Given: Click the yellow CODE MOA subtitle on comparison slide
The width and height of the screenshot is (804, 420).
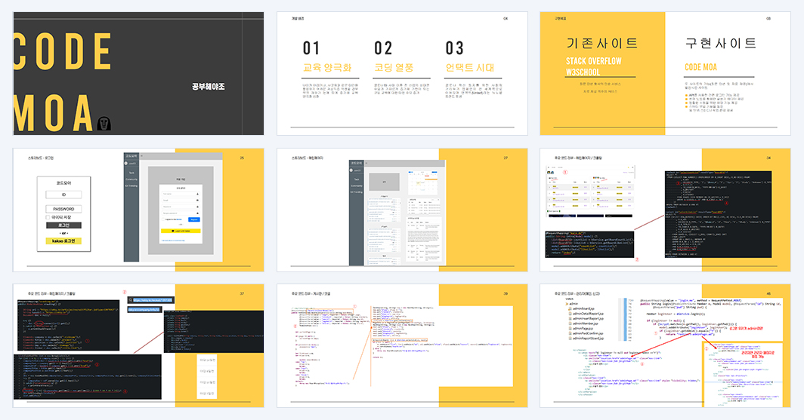Looking at the screenshot, I should [701, 67].
